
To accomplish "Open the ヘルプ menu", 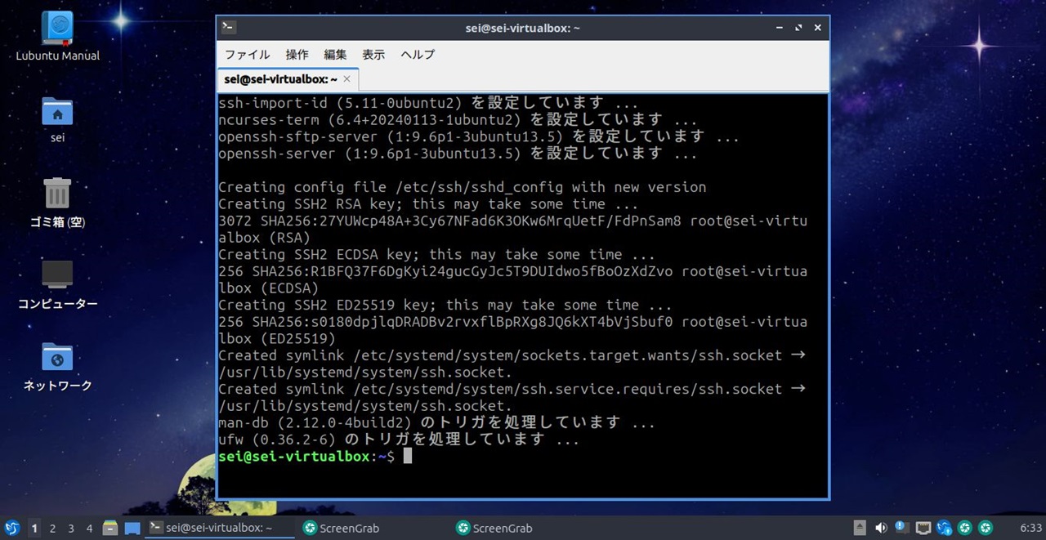I will click(x=418, y=55).
